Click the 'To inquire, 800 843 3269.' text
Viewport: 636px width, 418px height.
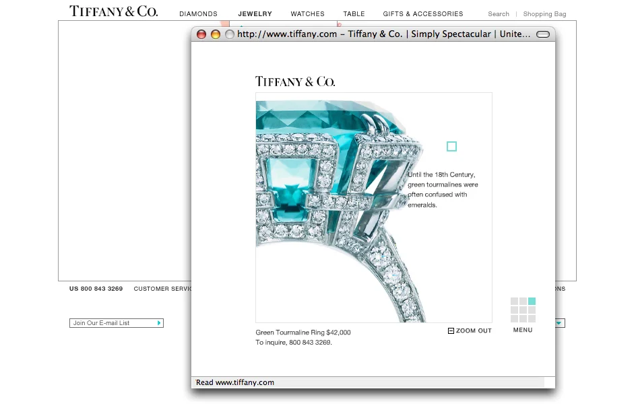(294, 343)
